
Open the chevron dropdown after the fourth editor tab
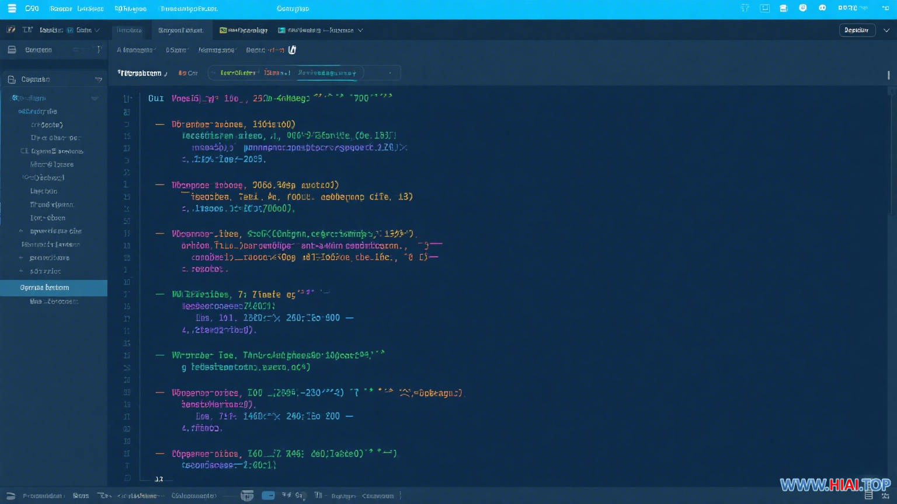tap(360, 30)
